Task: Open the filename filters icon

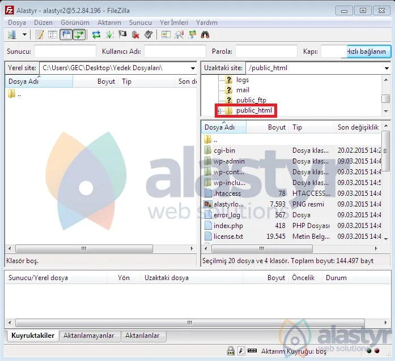Action: pyautogui.click(x=179, y=35)
